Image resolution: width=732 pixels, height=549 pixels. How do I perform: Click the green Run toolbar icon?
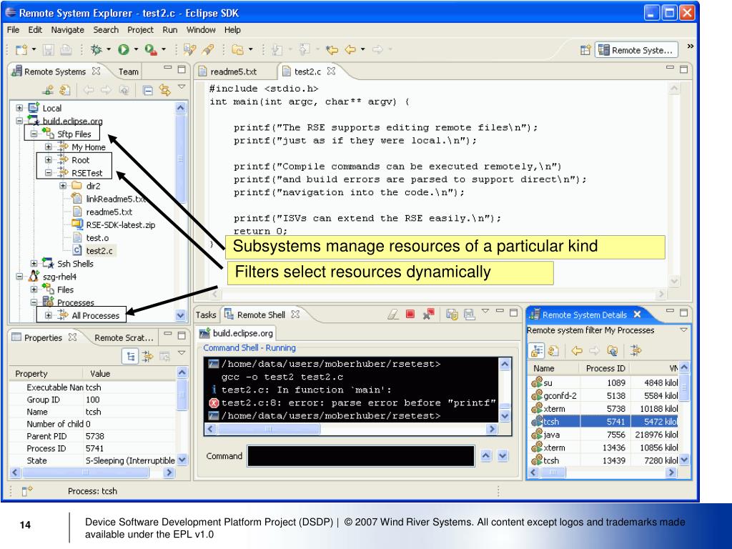pos(123,49)
